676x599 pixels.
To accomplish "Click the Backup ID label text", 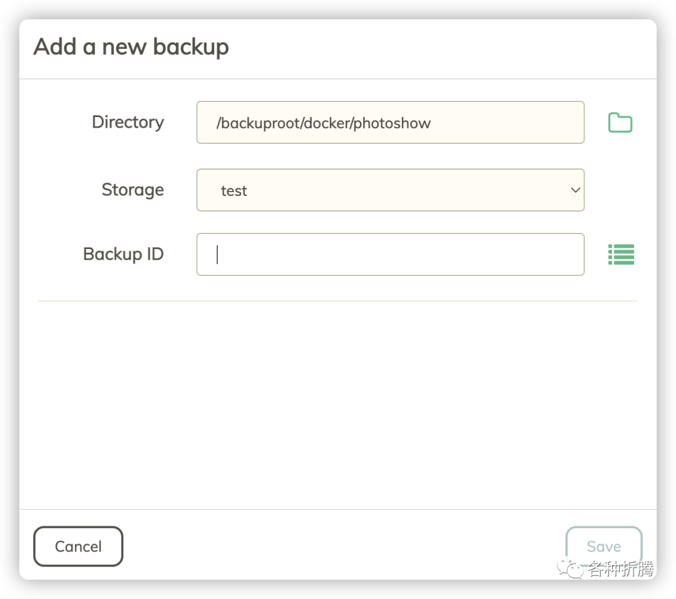I will coord(123,254).
